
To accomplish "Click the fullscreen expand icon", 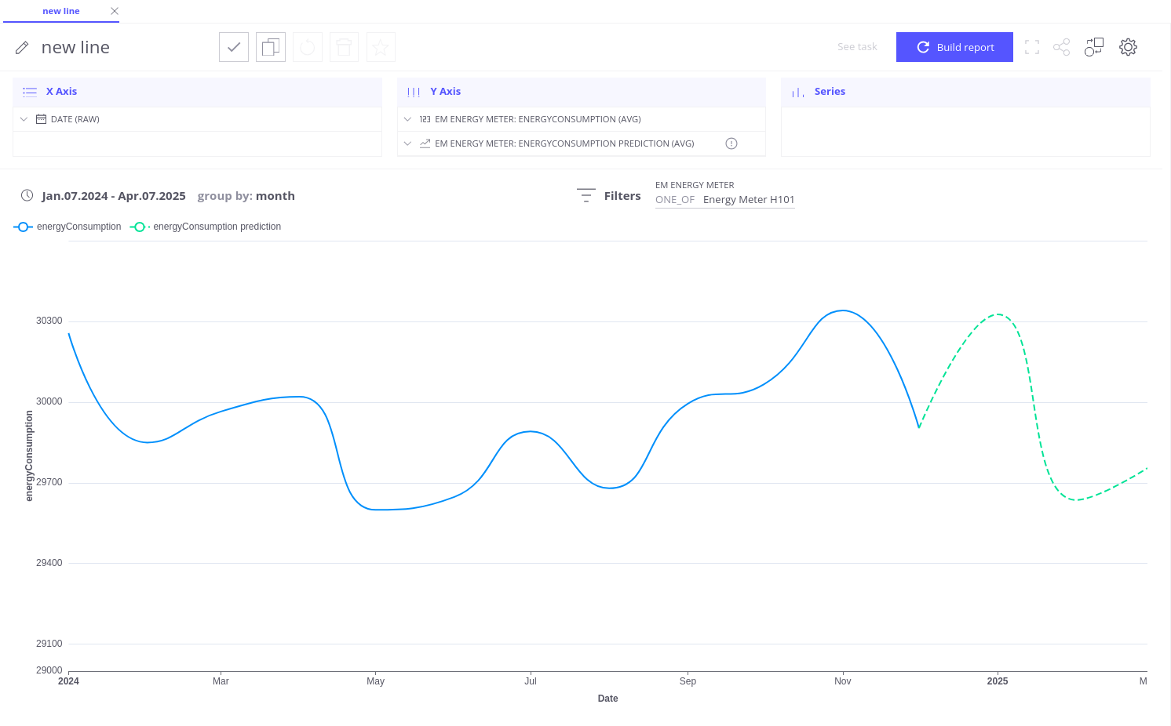I will pos(1032,47).
